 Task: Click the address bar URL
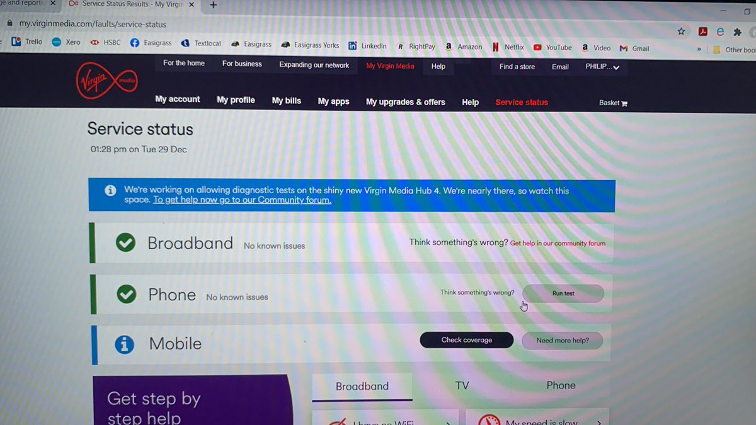click(93, 25)
